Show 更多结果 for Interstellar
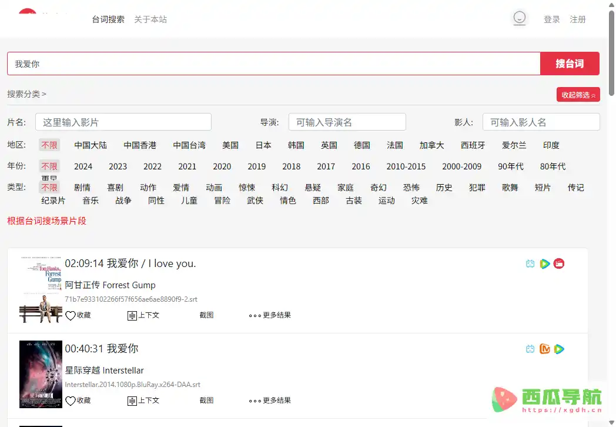The image size is (616, 427). coord(270,401)
